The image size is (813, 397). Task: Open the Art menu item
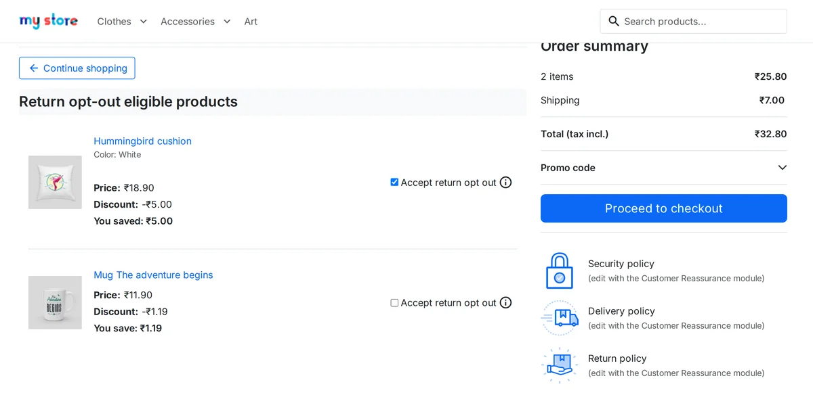click(x=251, y=22)
